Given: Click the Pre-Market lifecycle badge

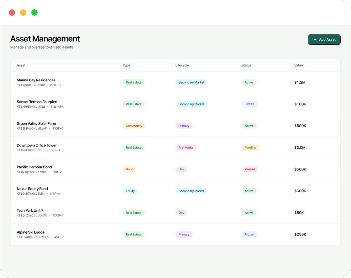Looking at the screenshot, I should [186, 147].
